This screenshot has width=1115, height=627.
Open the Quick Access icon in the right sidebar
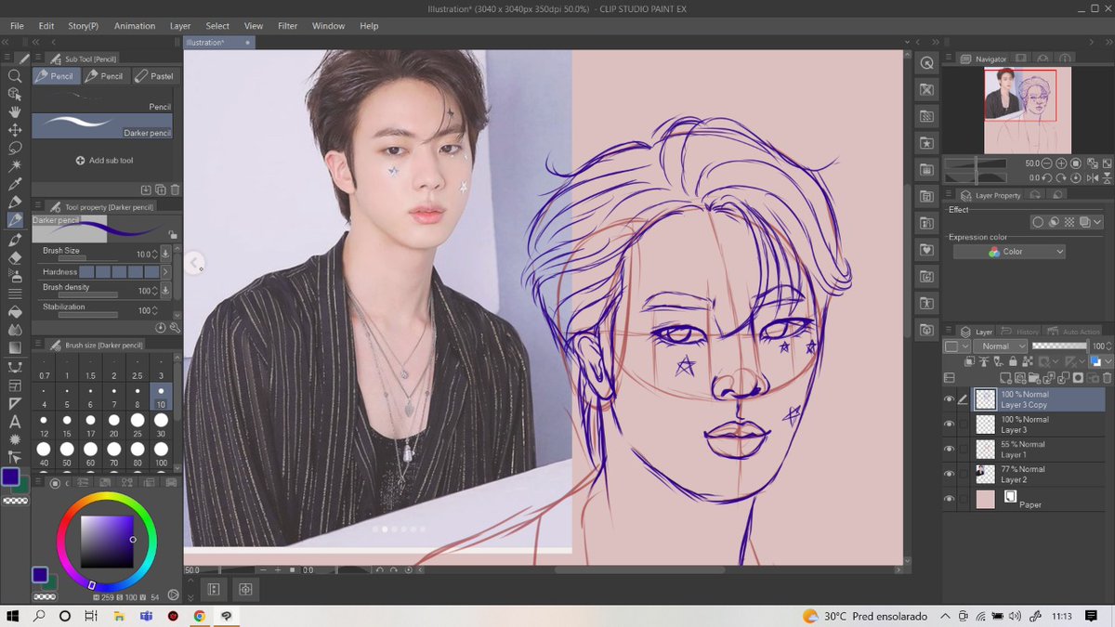click(926, 63)
